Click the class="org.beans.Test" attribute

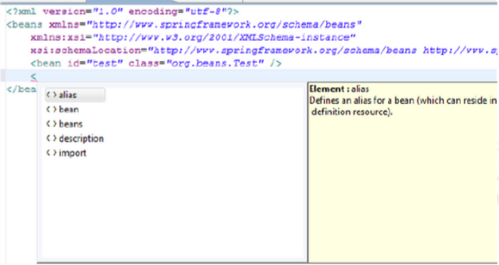197,63
